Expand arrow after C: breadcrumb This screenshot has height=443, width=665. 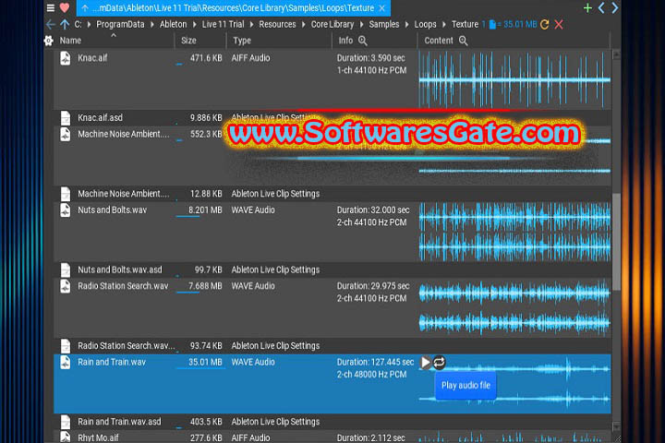pos(89,25)
